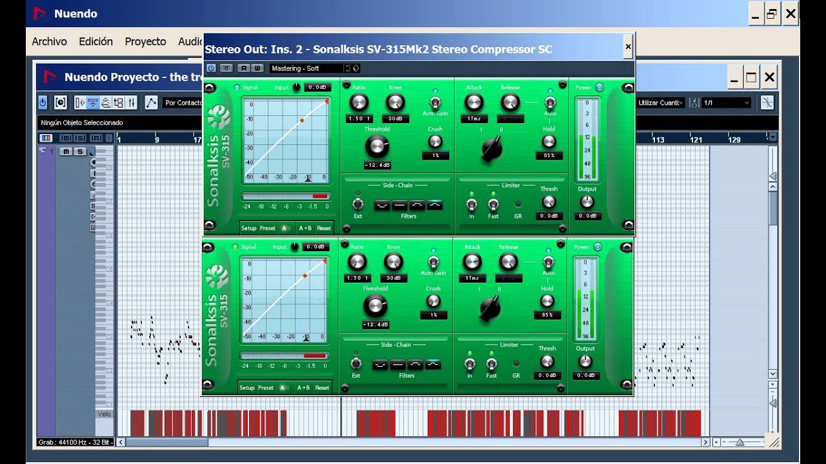
Task: Click Activate Project power icon in Nuendo toolbar
Action: [43, 102]
